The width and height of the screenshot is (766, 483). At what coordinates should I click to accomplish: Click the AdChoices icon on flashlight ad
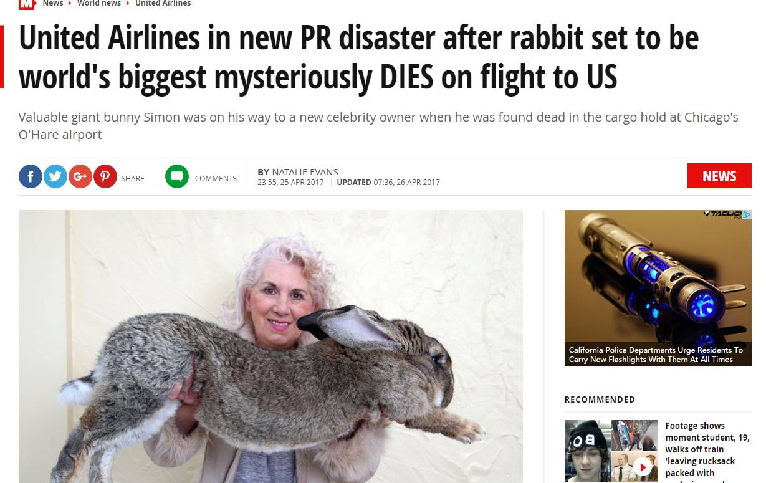(747, 214)
